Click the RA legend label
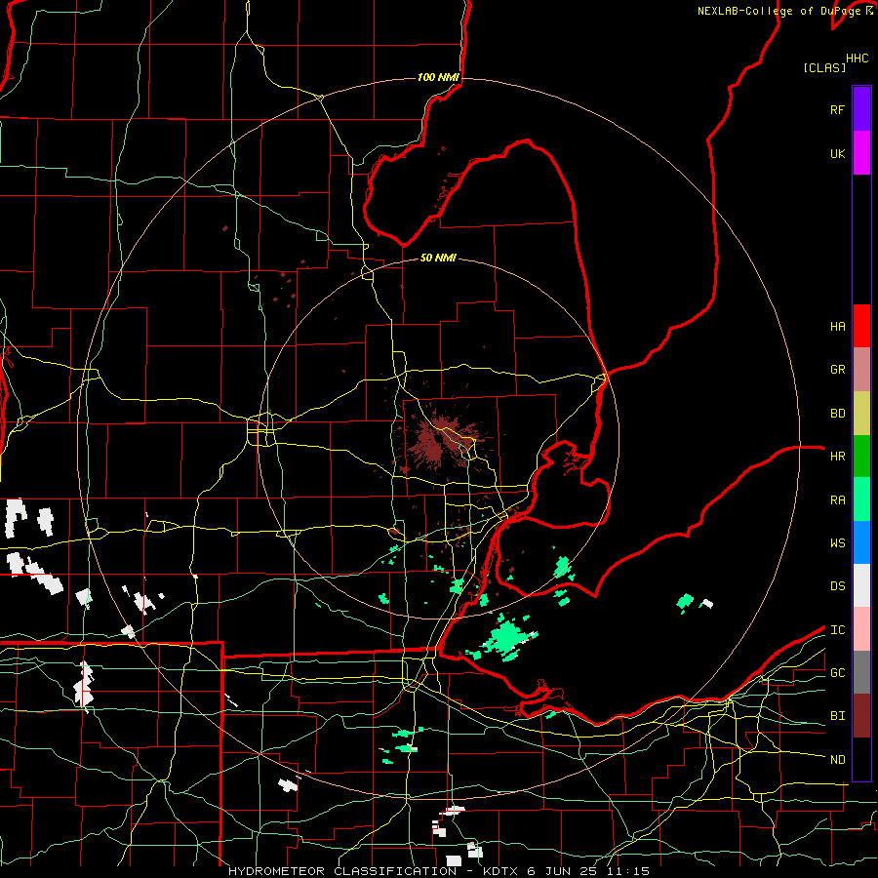This screenshot has width=878, height=878. click(837, 500)
